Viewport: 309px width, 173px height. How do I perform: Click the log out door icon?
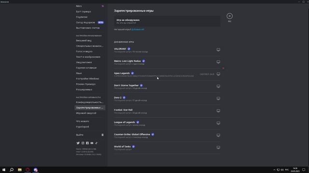(102, 135)
